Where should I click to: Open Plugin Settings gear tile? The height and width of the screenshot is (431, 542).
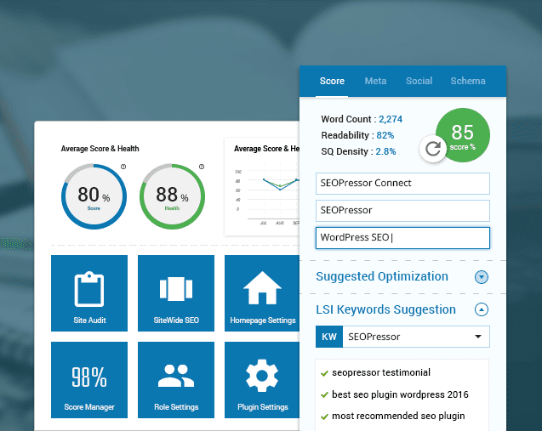(262, 380)
